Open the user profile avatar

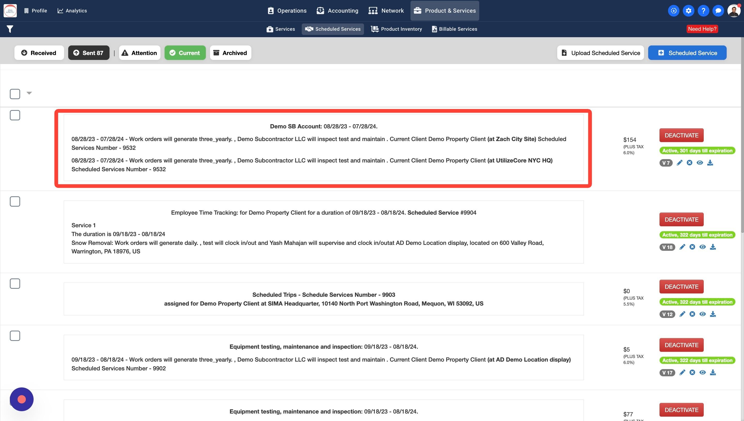tap(734, 11)
